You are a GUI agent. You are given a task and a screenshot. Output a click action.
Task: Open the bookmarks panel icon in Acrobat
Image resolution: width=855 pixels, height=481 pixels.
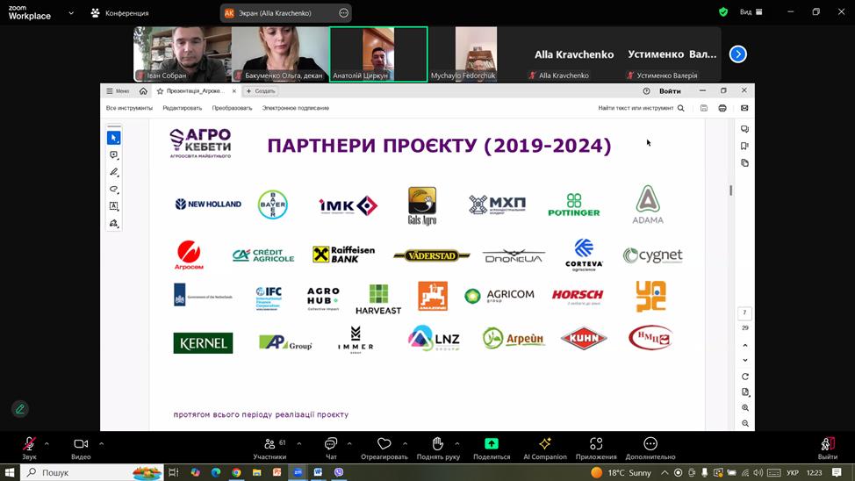tap(745, 147)
